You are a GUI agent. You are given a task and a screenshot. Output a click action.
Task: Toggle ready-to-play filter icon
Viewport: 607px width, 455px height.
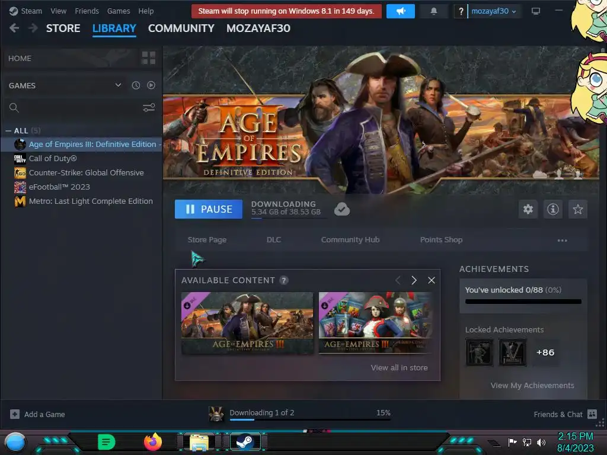[x=151, y=85]
